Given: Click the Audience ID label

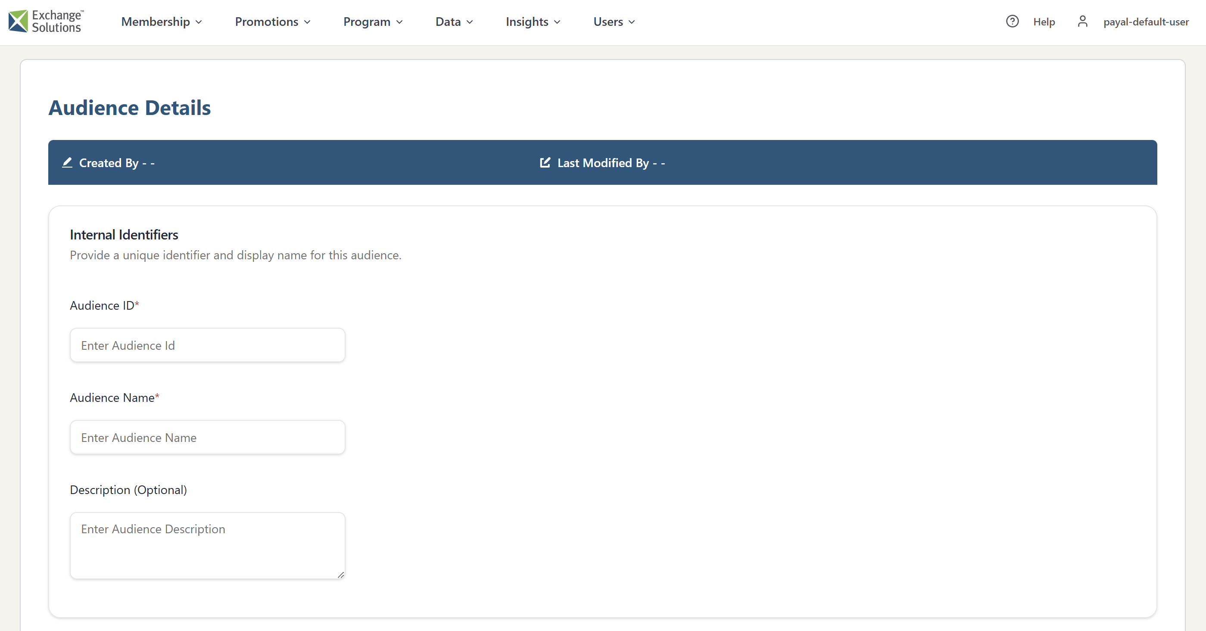Looking at the screenshot, I should (x=104, y=305).
